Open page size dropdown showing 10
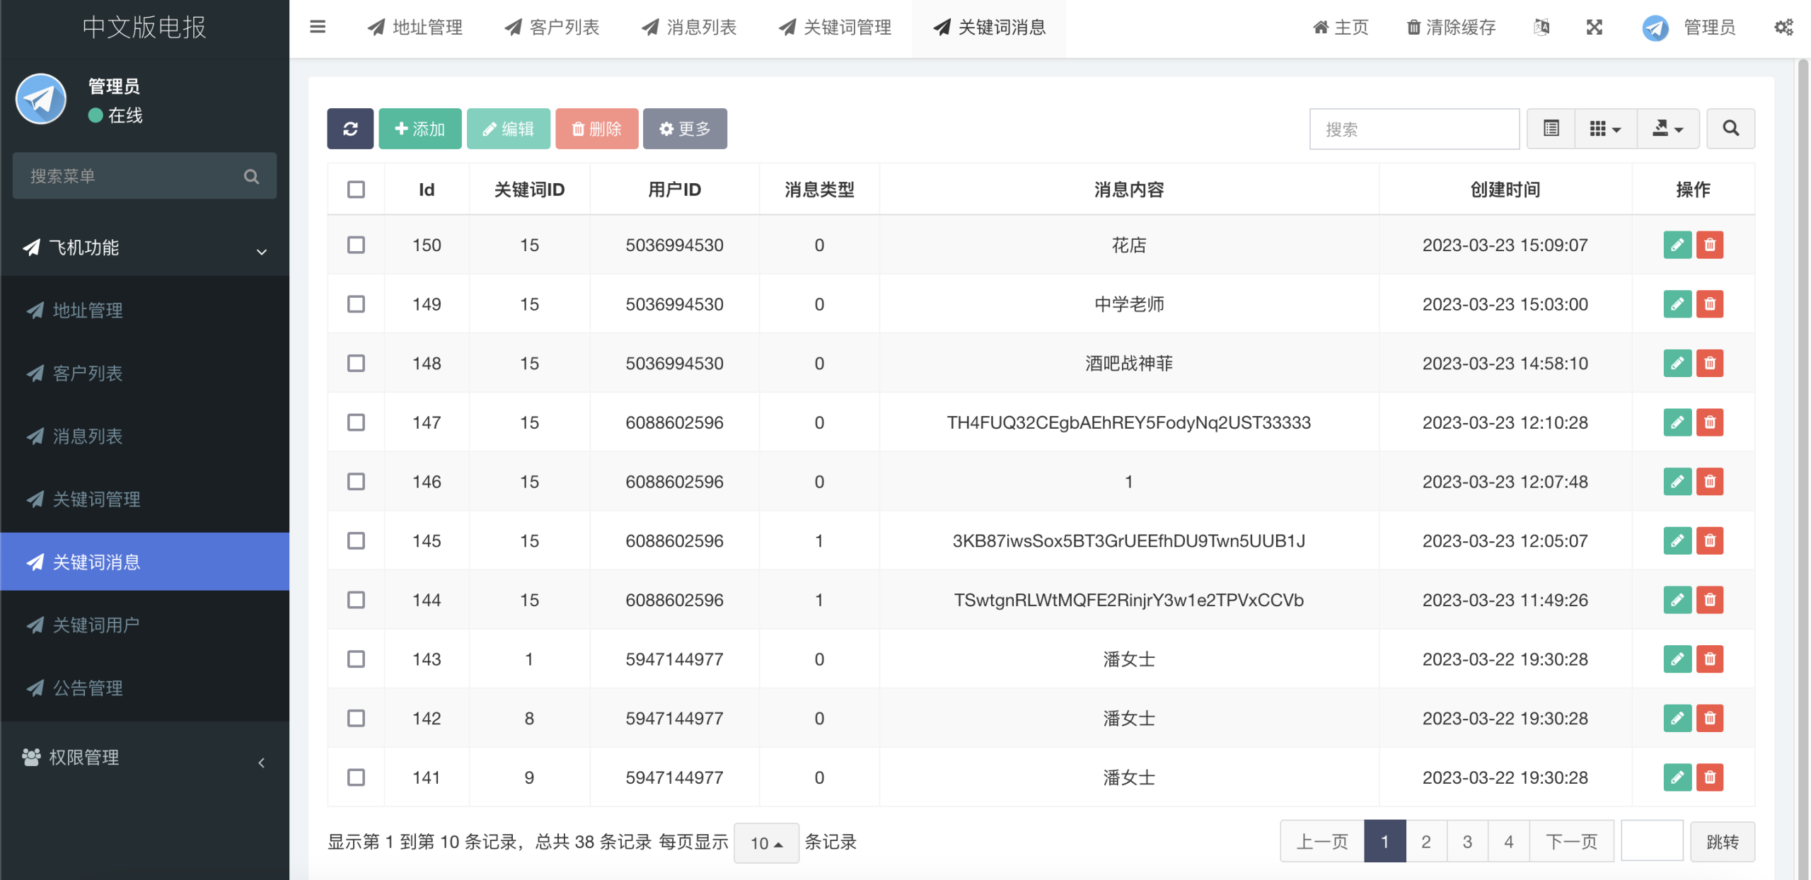Viewport: 1811px width, 880px height. 766,843
